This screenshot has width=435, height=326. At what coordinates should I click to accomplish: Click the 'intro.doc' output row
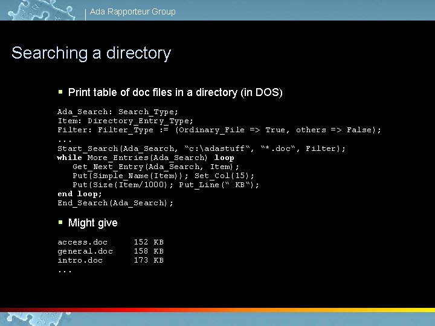click(111, 260)
